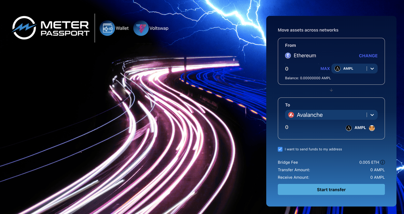Click the 'Transfer Amount:' label
The image size is (404, 214).
[x=294, y=170]
